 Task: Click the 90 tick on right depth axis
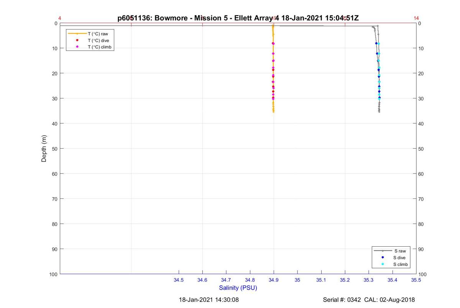click(421, 249)
